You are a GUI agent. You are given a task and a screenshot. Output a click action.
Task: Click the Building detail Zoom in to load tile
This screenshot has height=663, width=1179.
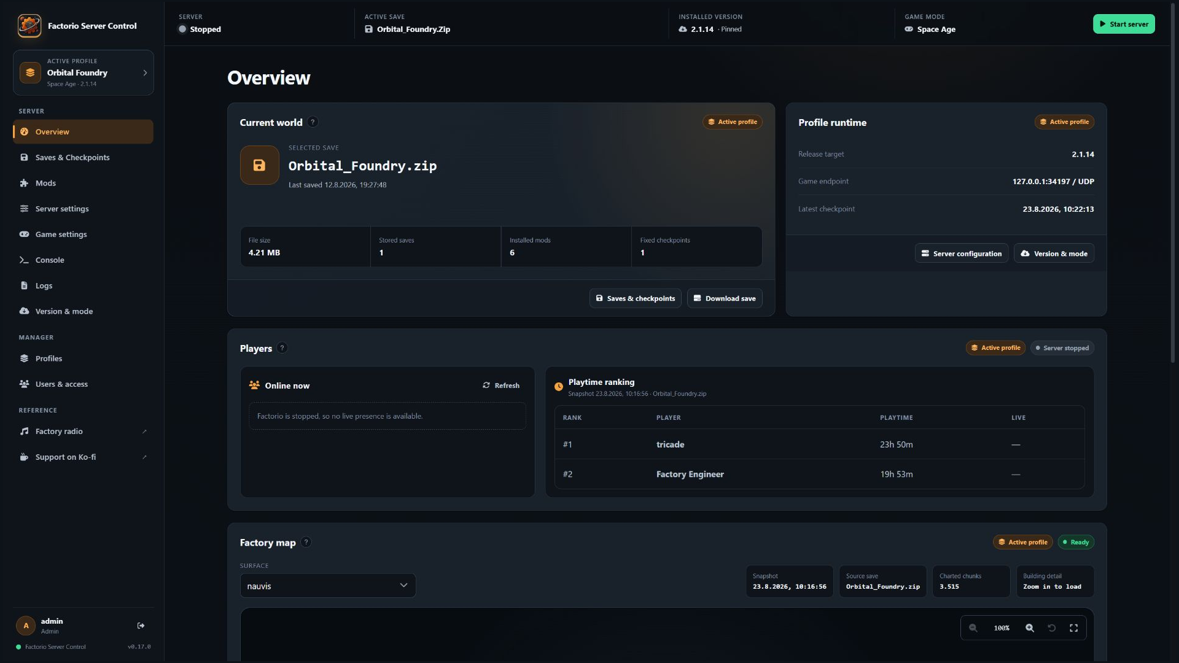click(1055, 581)
